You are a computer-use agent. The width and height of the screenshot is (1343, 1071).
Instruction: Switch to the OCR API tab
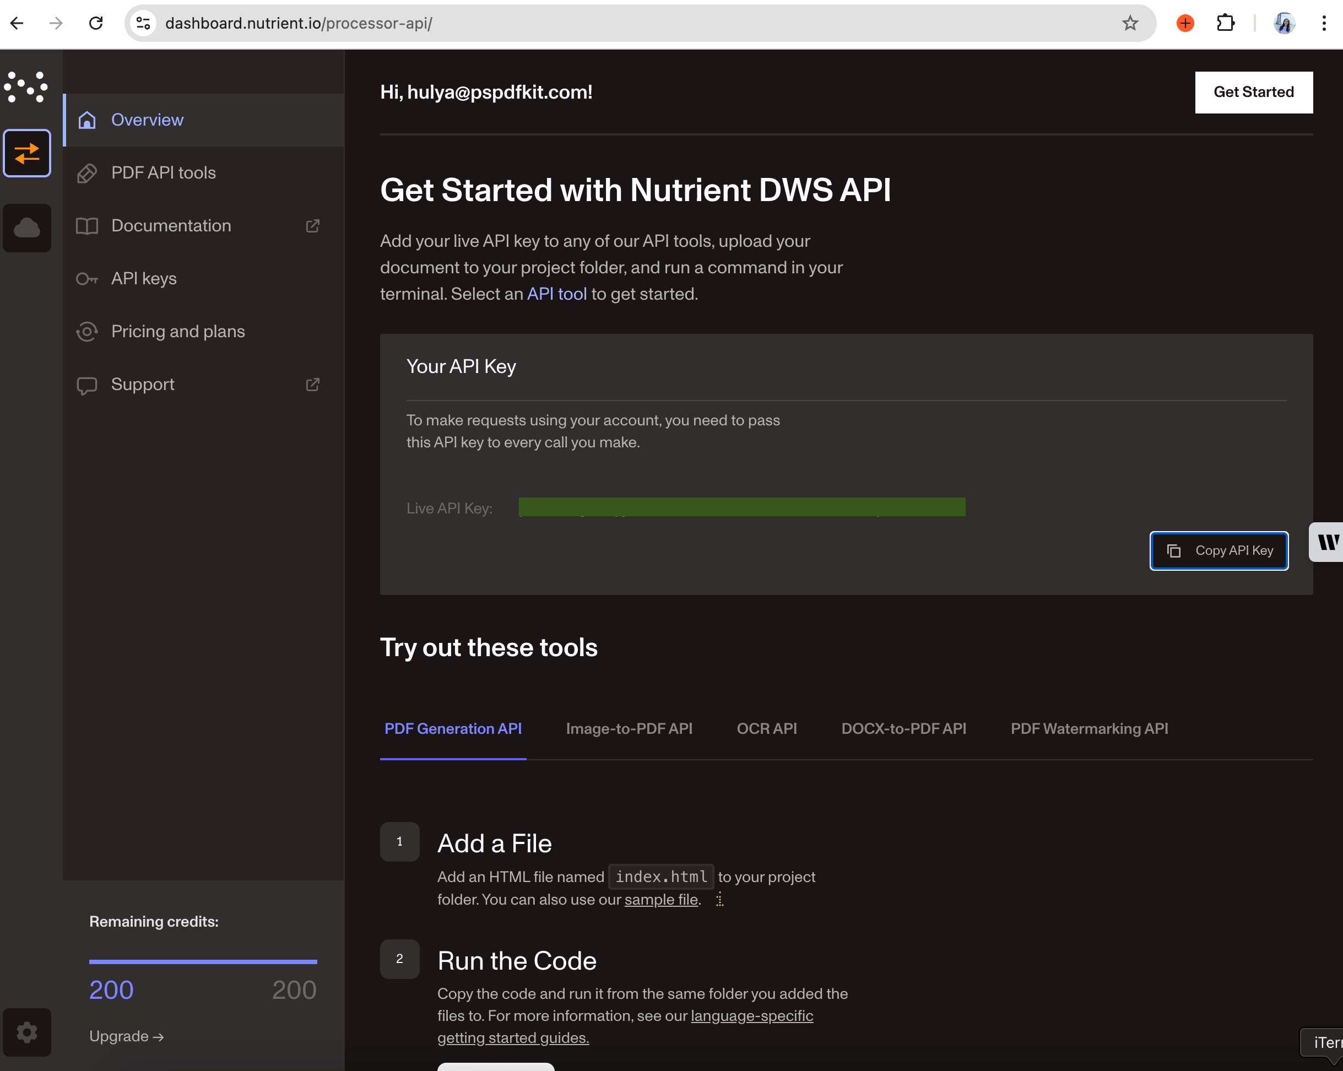click(767, 728)
